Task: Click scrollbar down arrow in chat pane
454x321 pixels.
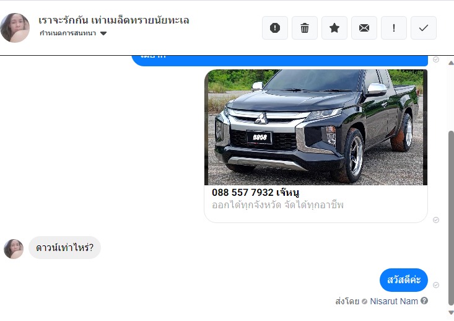Action: pyautogui.click(x=451, y=312)
